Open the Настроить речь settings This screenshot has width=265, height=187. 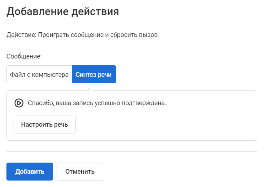tap(44, 125)
